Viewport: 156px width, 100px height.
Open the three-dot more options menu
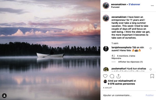152,6
